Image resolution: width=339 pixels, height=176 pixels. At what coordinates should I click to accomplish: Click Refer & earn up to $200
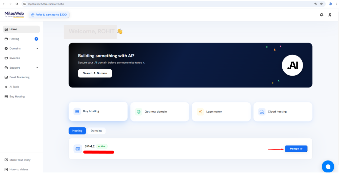point(49,15)
